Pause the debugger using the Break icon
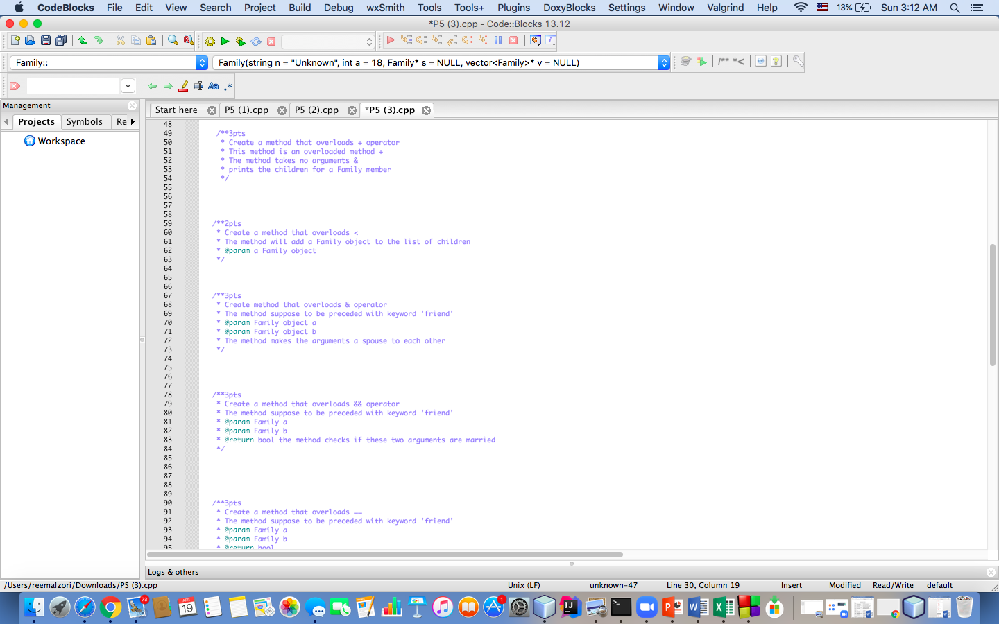 [497, 40]
